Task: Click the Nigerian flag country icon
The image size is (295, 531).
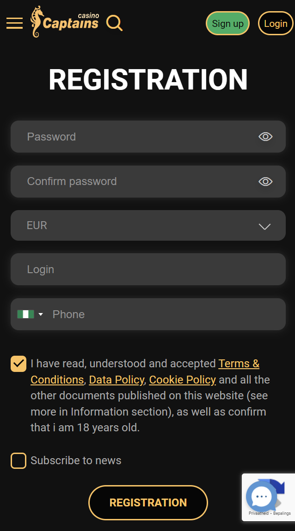Action: [26, 314]
